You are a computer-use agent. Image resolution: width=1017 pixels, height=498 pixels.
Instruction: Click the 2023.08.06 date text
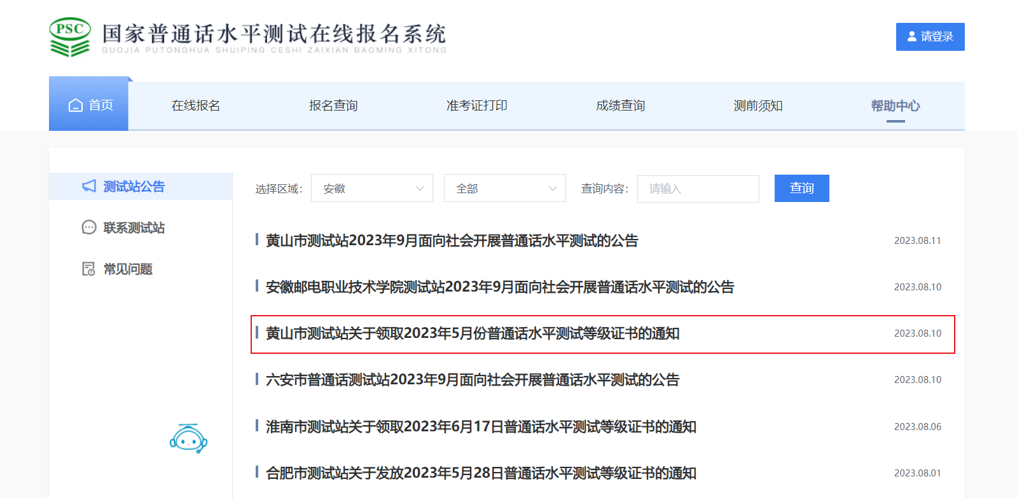918,427
